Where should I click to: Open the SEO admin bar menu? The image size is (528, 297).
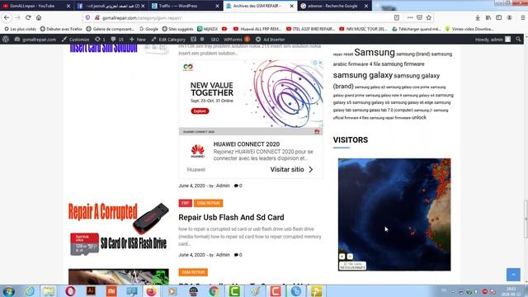click(x=214, y=39)
